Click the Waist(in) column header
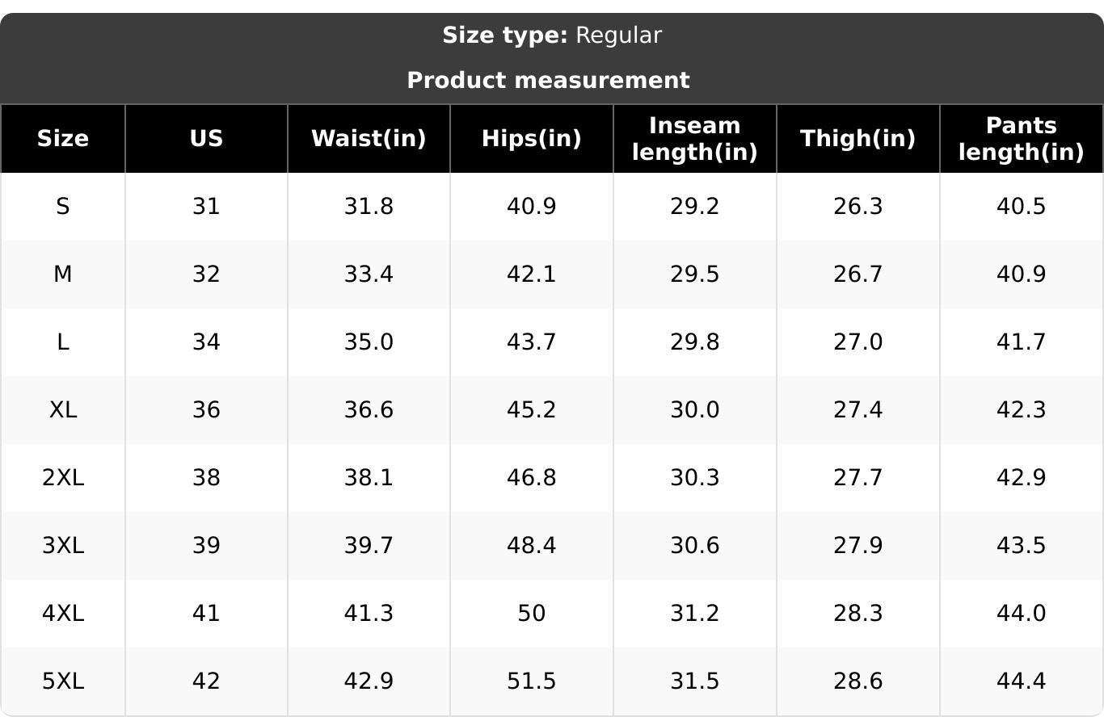This screenshot has width=1104, height=717. (x=369, y=139)
